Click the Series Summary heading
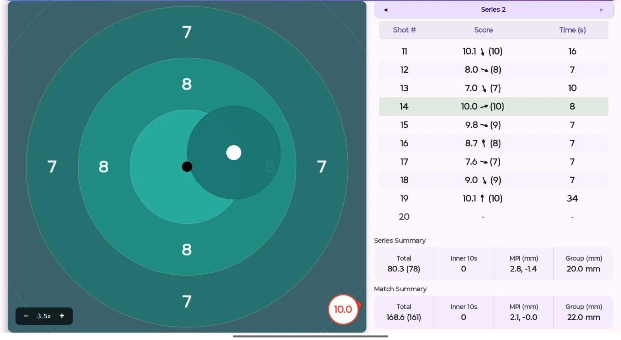Viewport: 621px width, 340px height. pyautogui.click(x=400, y=240)
